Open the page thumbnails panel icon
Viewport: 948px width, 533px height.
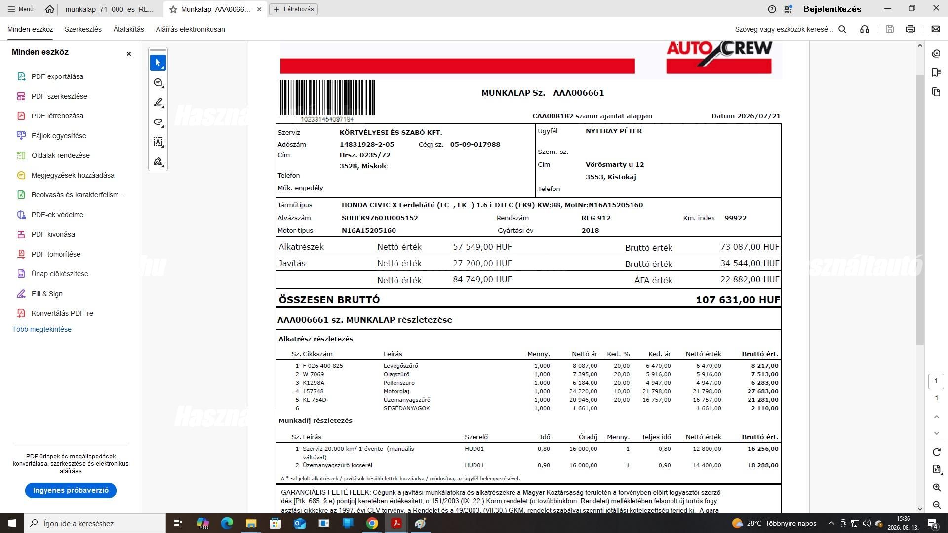[x=936, y=92]
